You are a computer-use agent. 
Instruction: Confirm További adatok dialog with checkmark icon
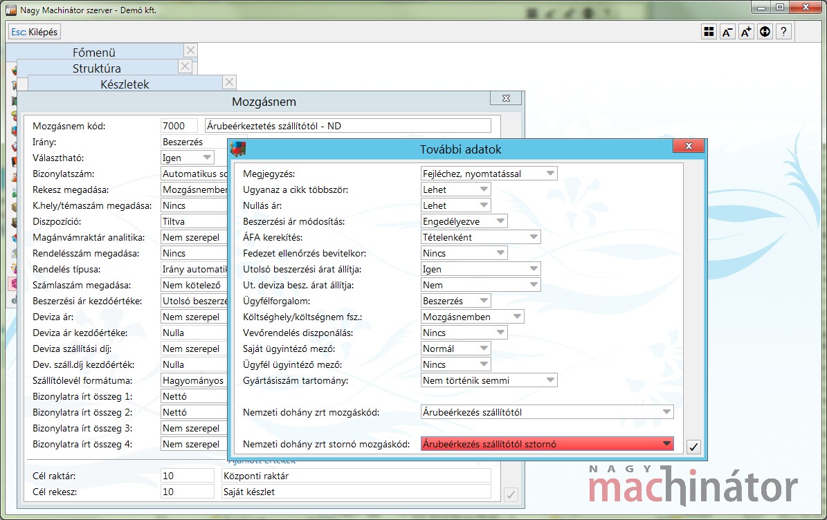[693, 447]
